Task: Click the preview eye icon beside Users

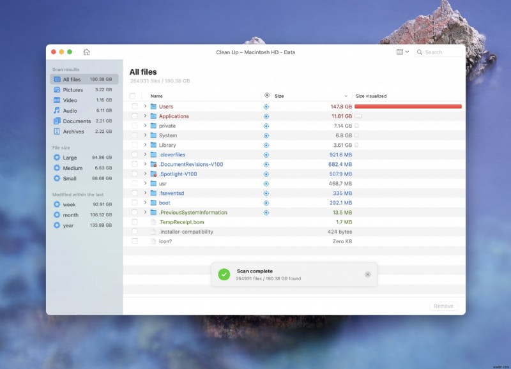Action: click(x=266, y=107)
